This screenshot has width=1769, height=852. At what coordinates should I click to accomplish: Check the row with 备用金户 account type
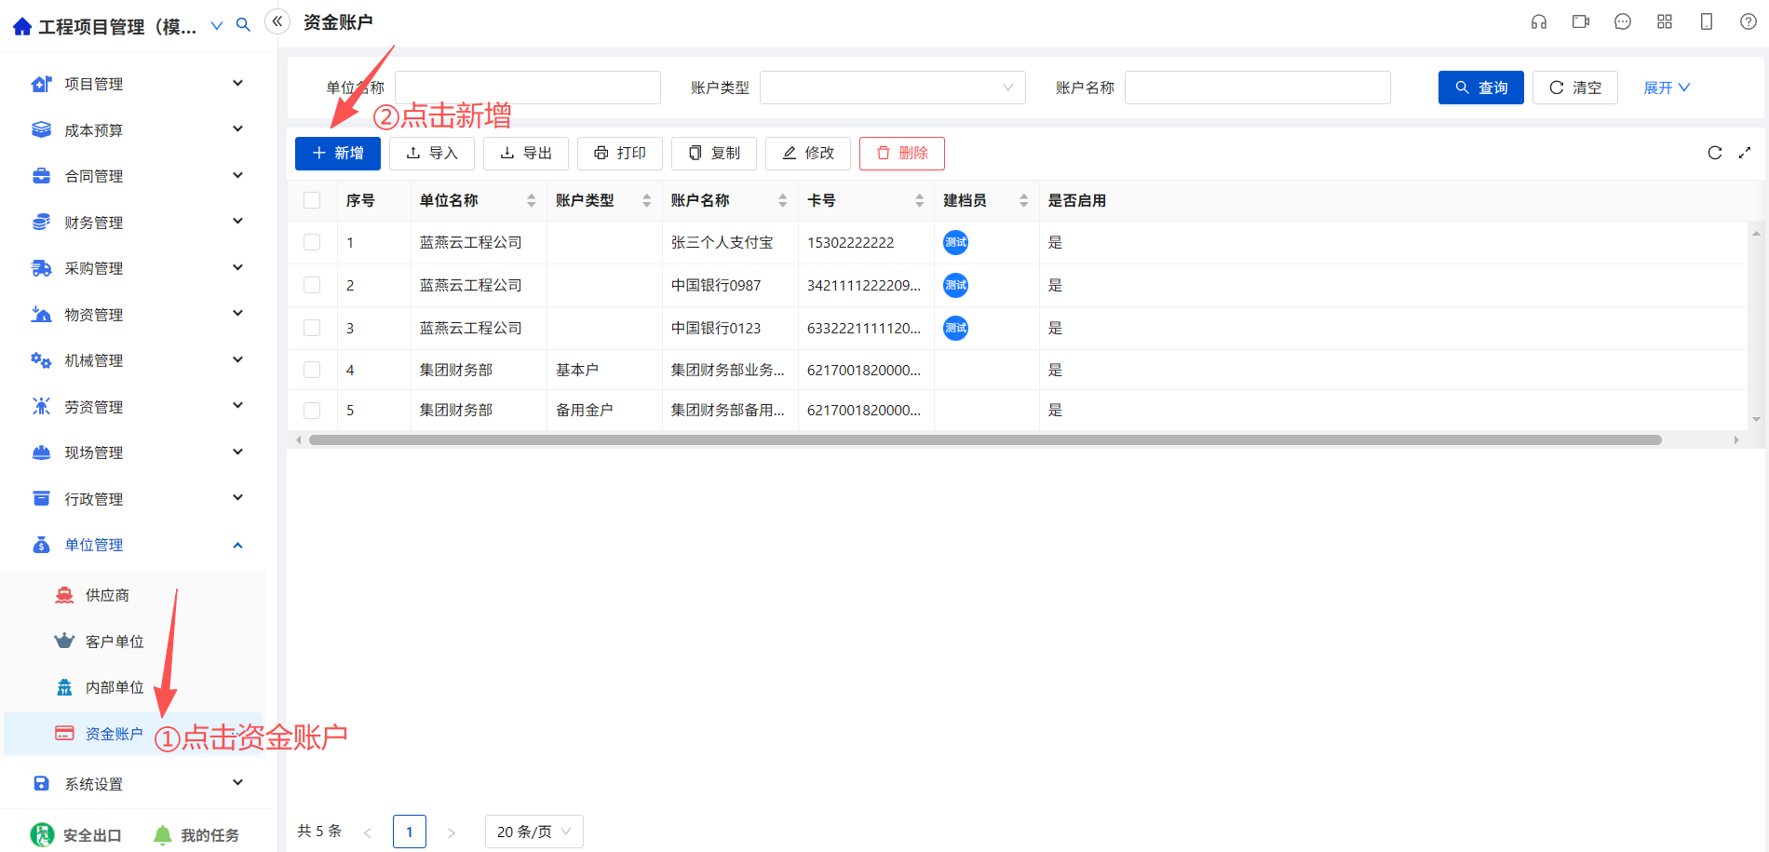[x=312, y=410]
